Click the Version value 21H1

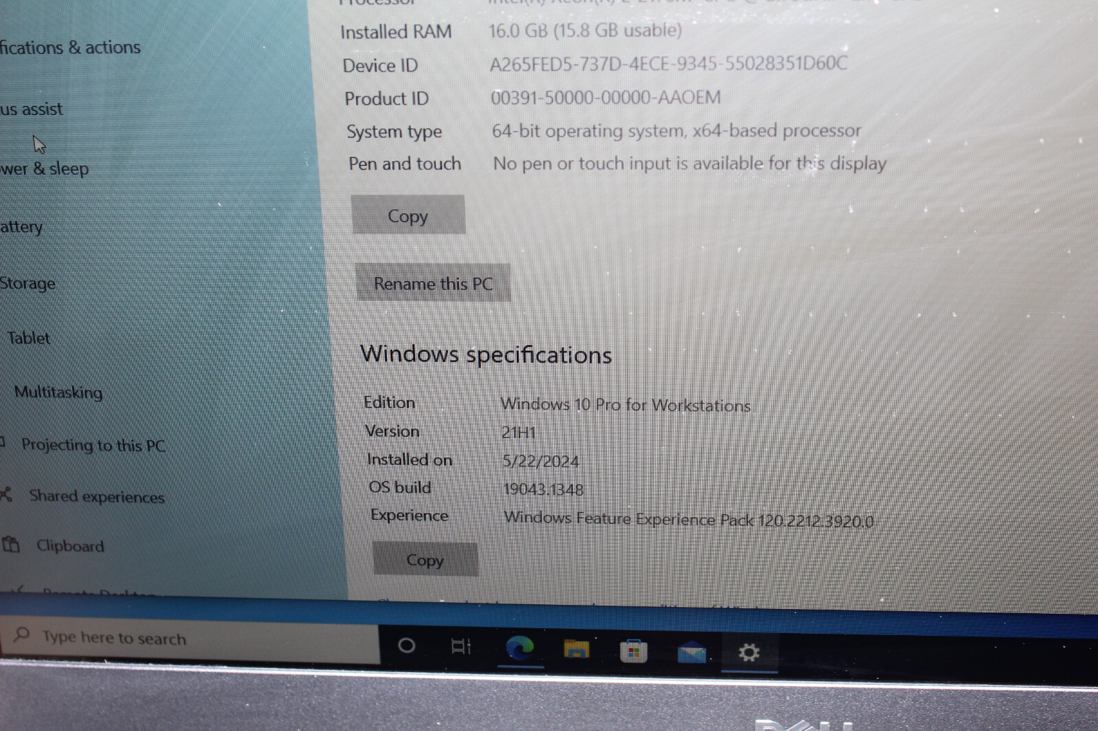pos(519,433)
